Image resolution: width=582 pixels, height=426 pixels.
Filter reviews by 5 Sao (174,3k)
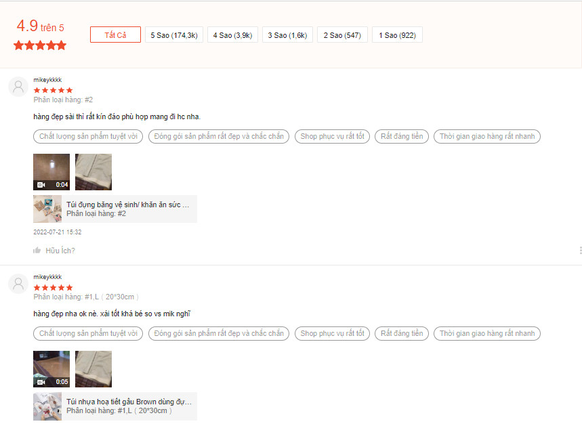click(x=173, y=35)
